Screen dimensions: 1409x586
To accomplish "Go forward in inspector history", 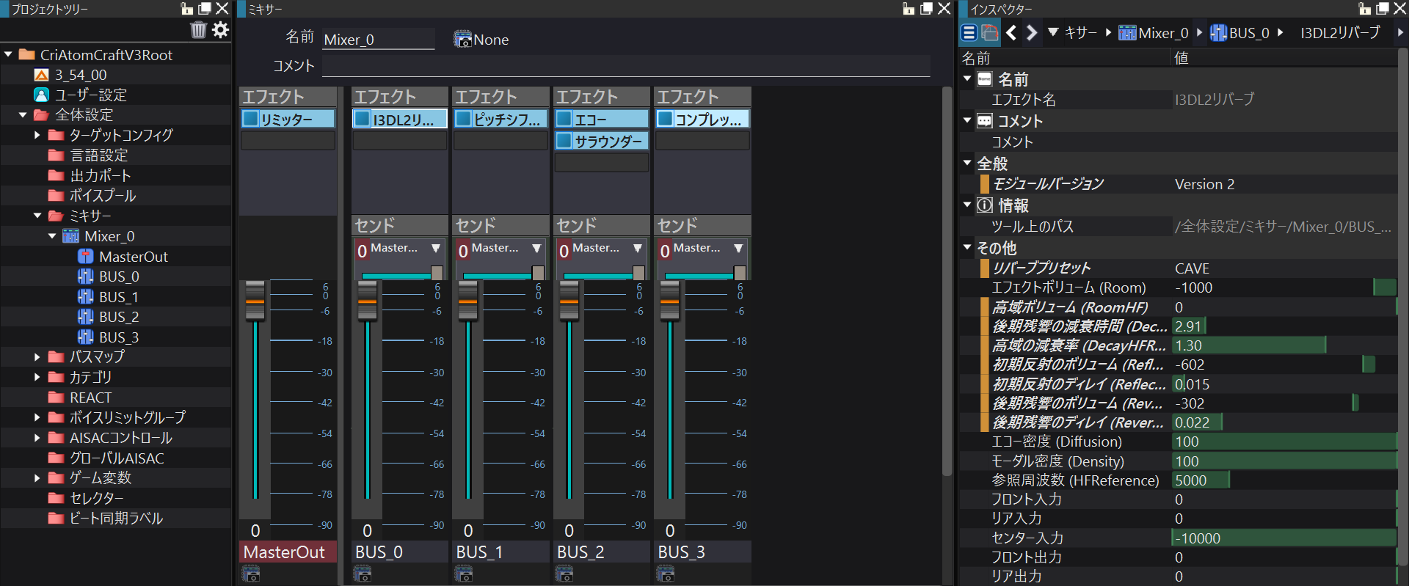I will click(1032, 32).
